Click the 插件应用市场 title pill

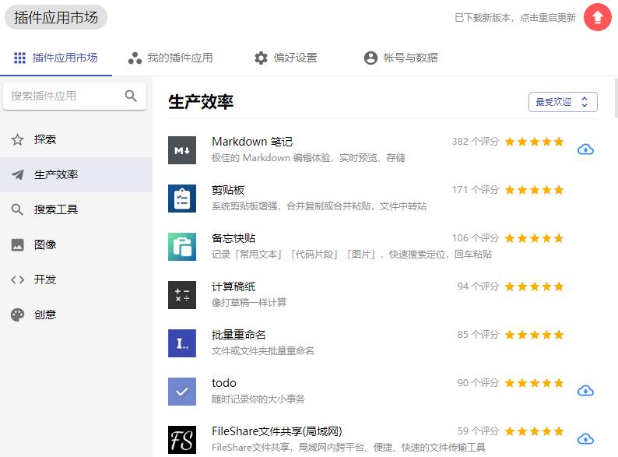(x=55, y=17)
